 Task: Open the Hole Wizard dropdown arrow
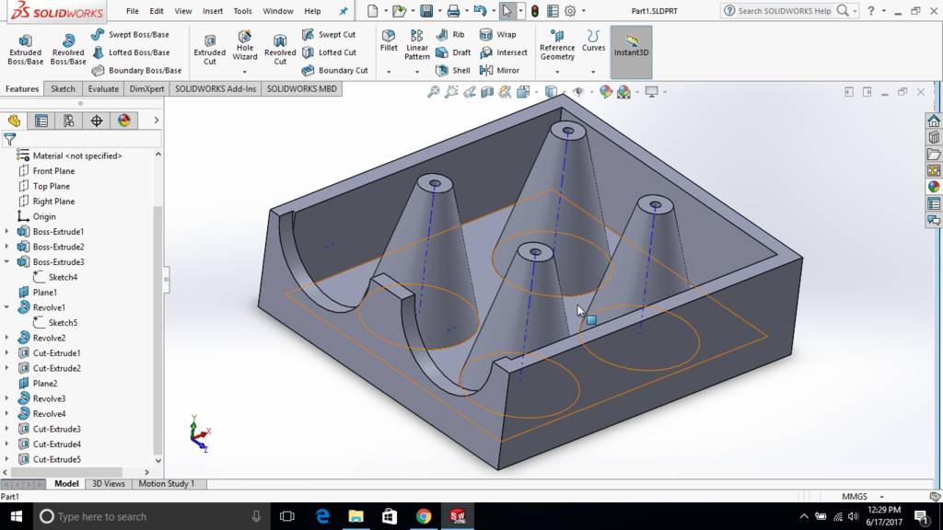(245, 72)
